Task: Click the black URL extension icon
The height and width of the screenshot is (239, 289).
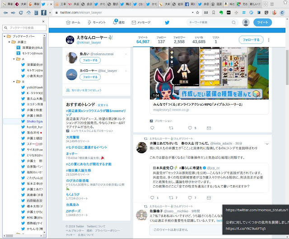Action: tap(228, 13)
